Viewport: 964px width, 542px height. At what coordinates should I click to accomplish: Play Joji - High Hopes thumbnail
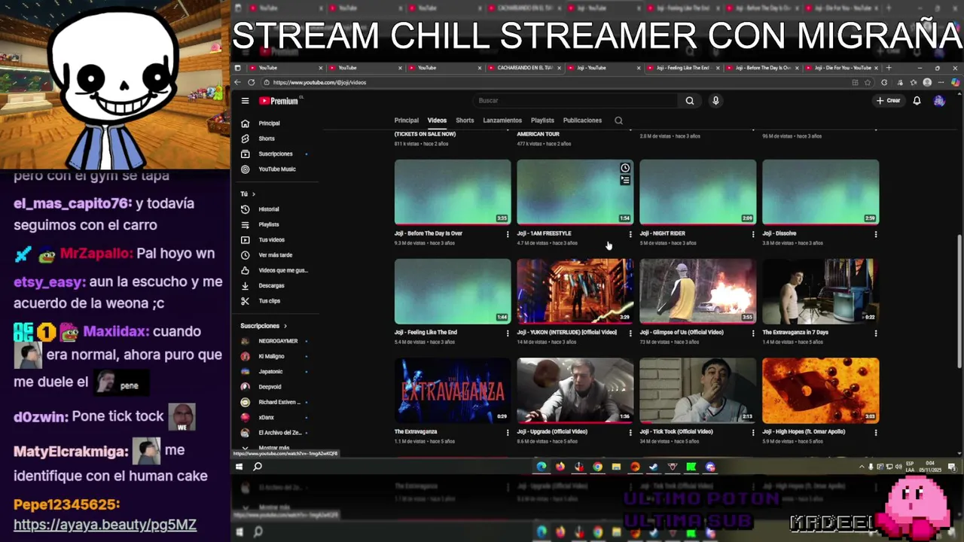pyautogui.click(x=820, y=391)
